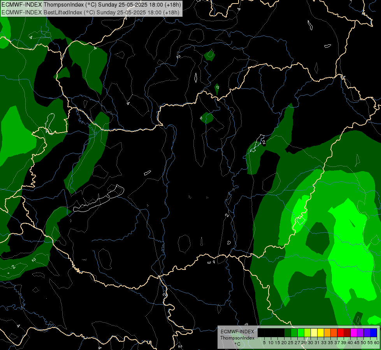
Task: Click the legend tick value 33
Action: (x=324, y=343)
